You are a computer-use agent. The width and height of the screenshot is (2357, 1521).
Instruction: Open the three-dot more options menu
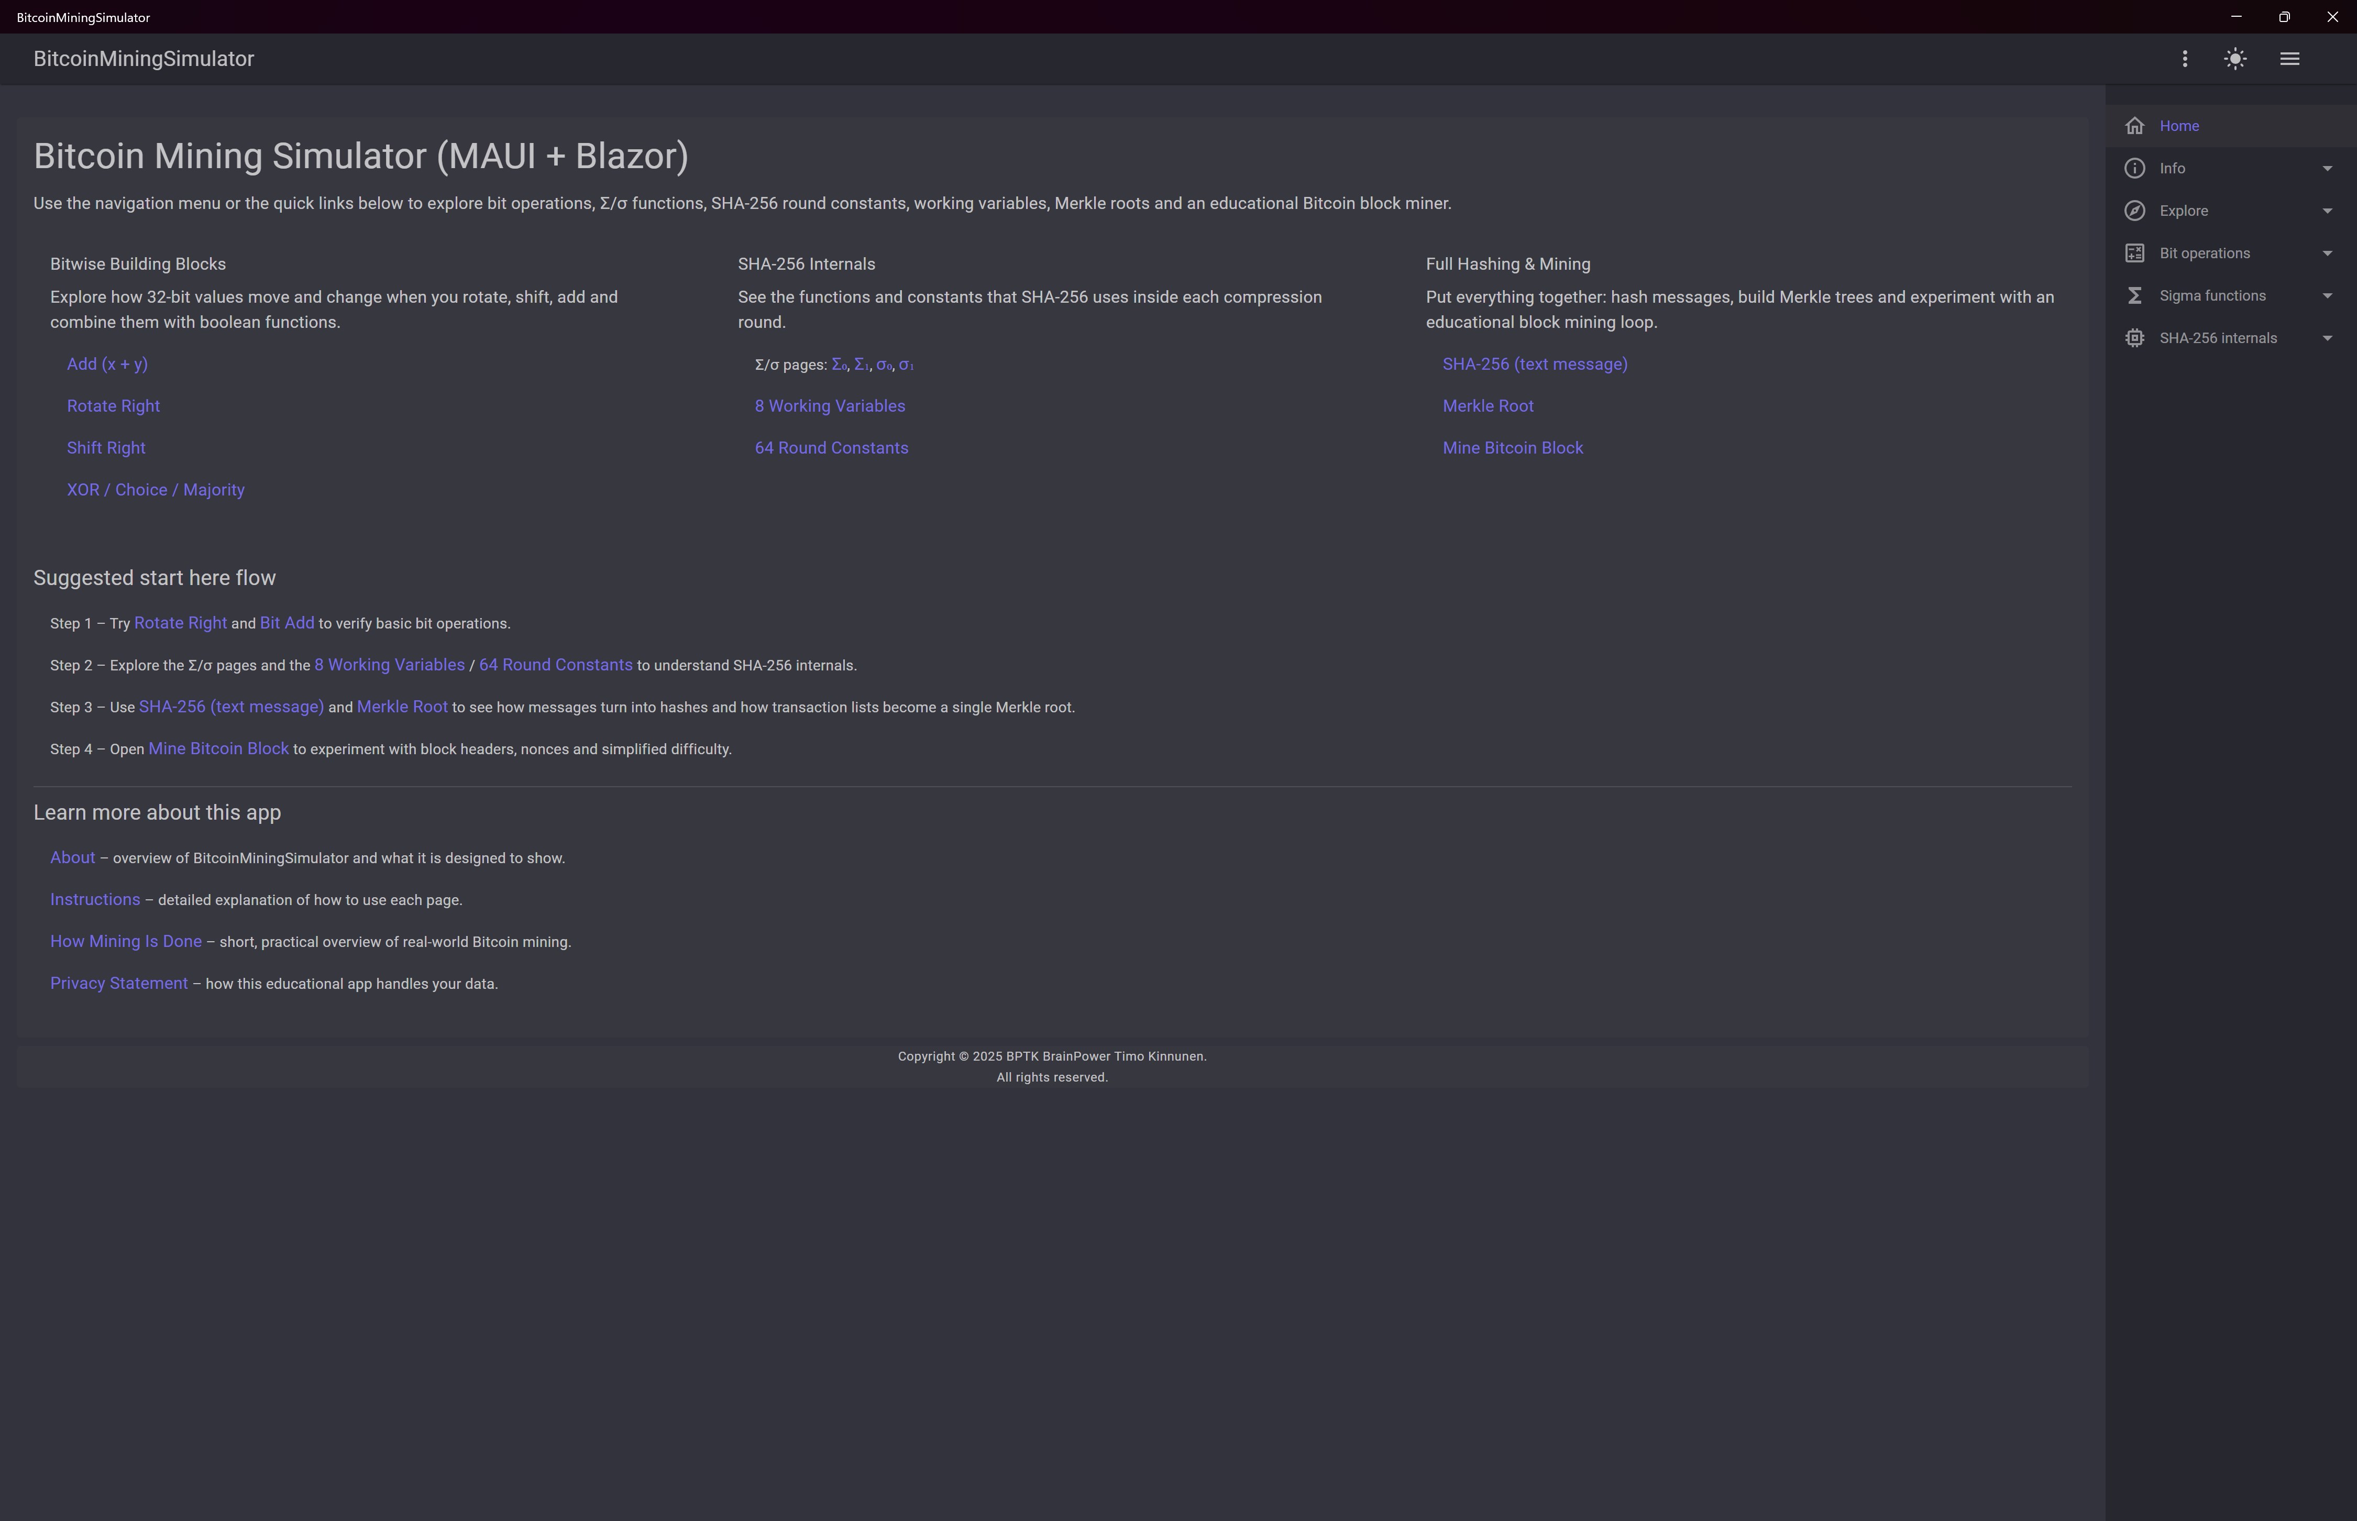[x=2184, y=59]
